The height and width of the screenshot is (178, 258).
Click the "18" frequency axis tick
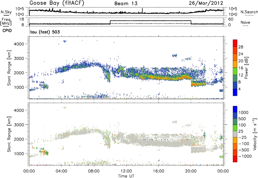(x=22, y=19)
